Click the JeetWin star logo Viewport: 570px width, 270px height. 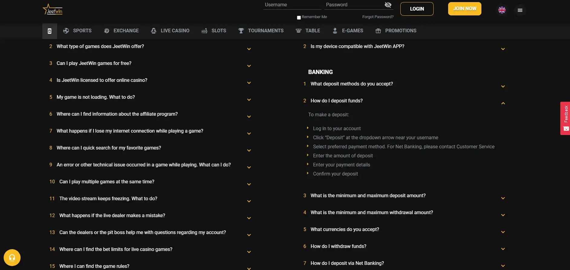[53, 10]
